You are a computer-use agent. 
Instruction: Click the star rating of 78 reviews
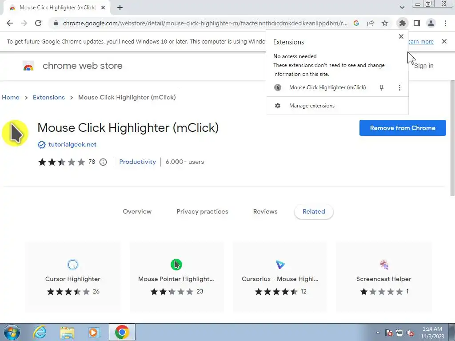coord(61,162)
